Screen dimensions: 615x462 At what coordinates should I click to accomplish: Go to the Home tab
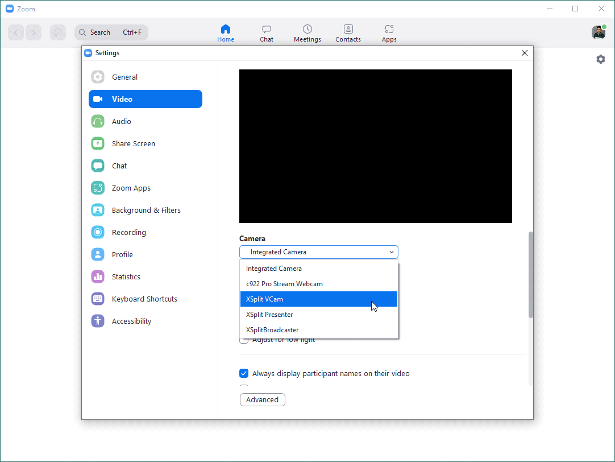pos(226,34)
